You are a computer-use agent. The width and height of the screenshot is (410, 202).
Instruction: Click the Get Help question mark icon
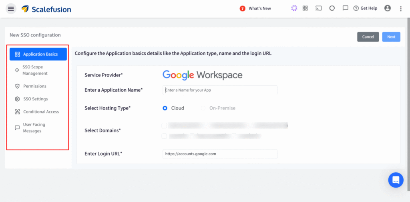(x=356, y=8)
